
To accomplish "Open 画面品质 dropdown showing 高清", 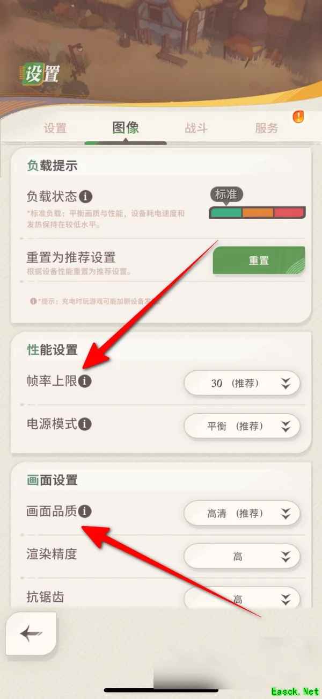I will click(241, 513).
